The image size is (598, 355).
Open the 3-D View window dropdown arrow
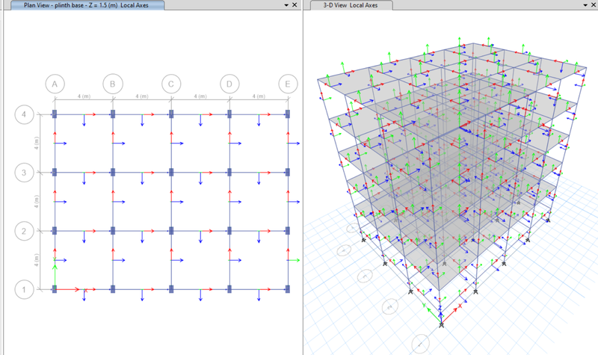tap(585, 5)
